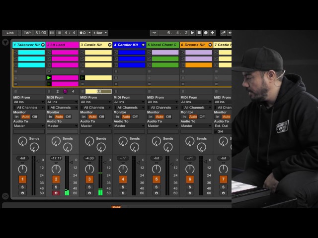
Task: Click Lit Lead track status scene number 2
Action: pos(58,91)
